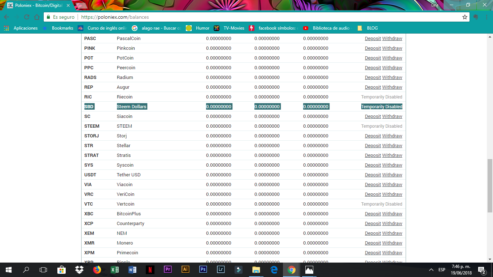This screenshot has width=493, height=277.
Task: Show hidden system tray icons
Action: click(x=431, y=270)
